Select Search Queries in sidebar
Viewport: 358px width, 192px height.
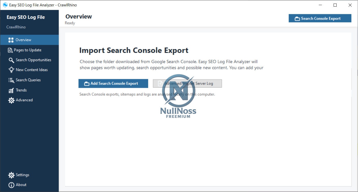tap(29, 80)
